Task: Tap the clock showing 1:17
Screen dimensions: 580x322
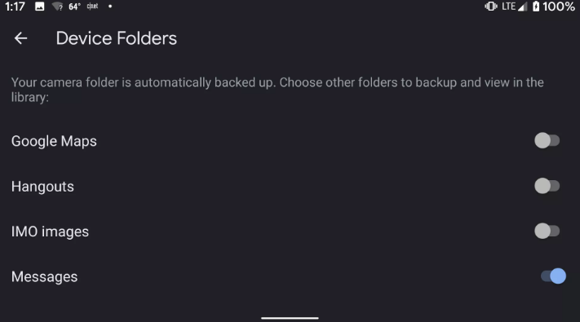Action: click(15, 7)
